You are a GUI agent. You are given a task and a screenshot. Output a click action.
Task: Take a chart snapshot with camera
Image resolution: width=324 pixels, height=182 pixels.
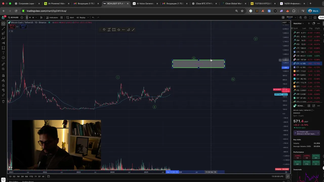pos(315,17)
